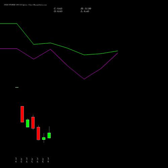Click the "30 Jul" date axis label
The width and height of the screenshot is (168, 168).
[48, 160]
